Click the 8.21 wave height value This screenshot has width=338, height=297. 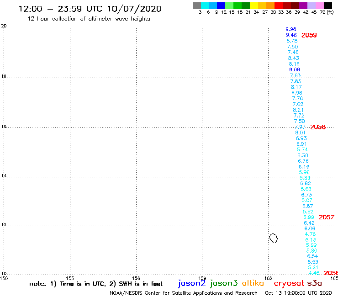[298, 110]
